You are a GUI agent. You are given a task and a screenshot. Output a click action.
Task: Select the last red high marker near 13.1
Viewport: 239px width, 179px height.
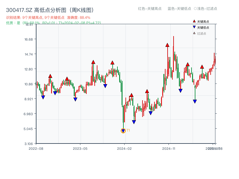(202, 67)
